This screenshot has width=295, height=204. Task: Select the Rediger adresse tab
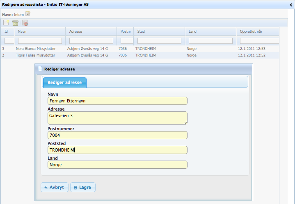pos(64,82)
